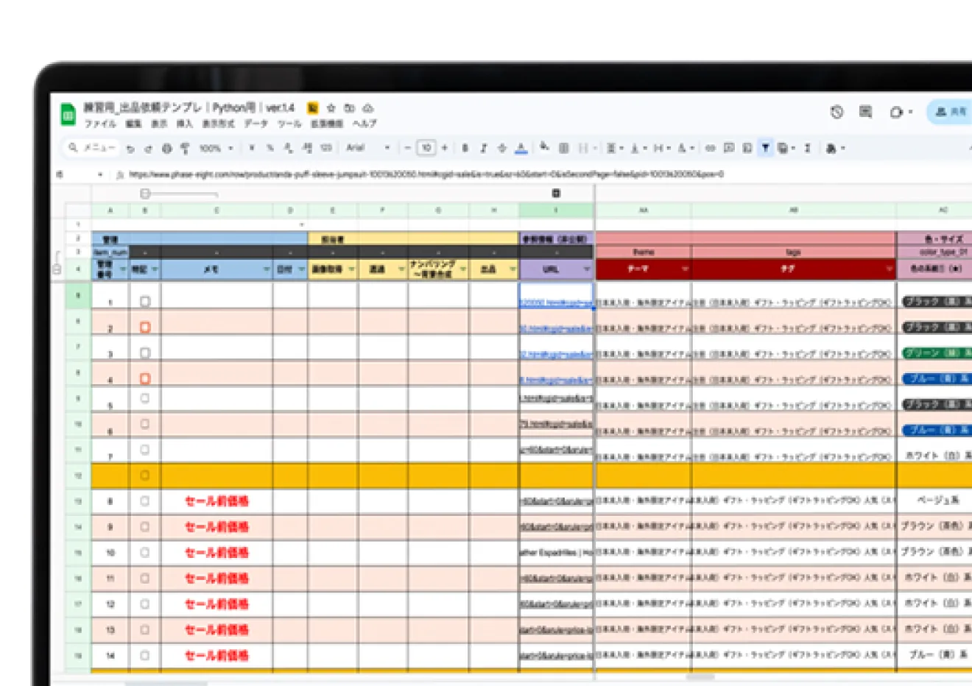Click the print icon
The image size is (972, 686).
(x=167, y=149)
